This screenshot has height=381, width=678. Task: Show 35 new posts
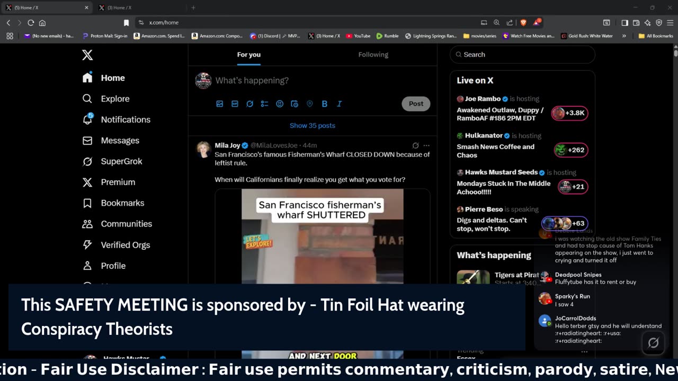313,126
